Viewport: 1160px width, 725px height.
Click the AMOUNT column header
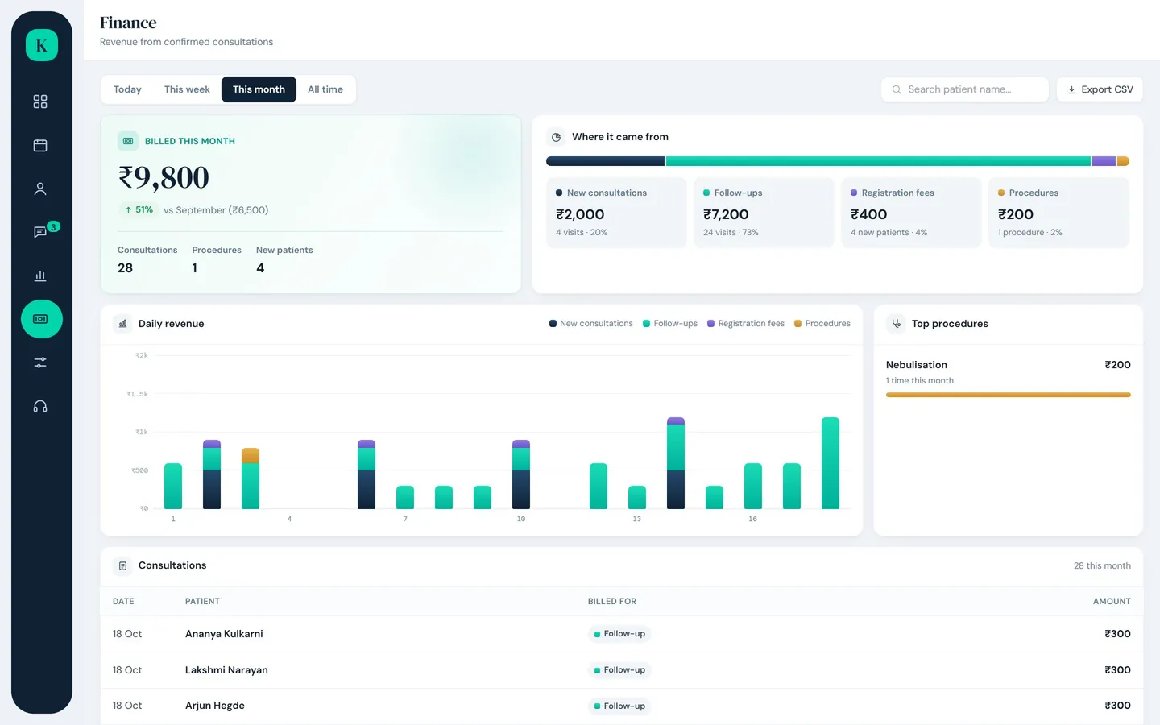(x=1112, y=602)
